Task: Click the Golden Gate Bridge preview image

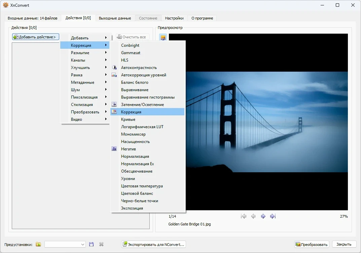Action: [266, 122]
